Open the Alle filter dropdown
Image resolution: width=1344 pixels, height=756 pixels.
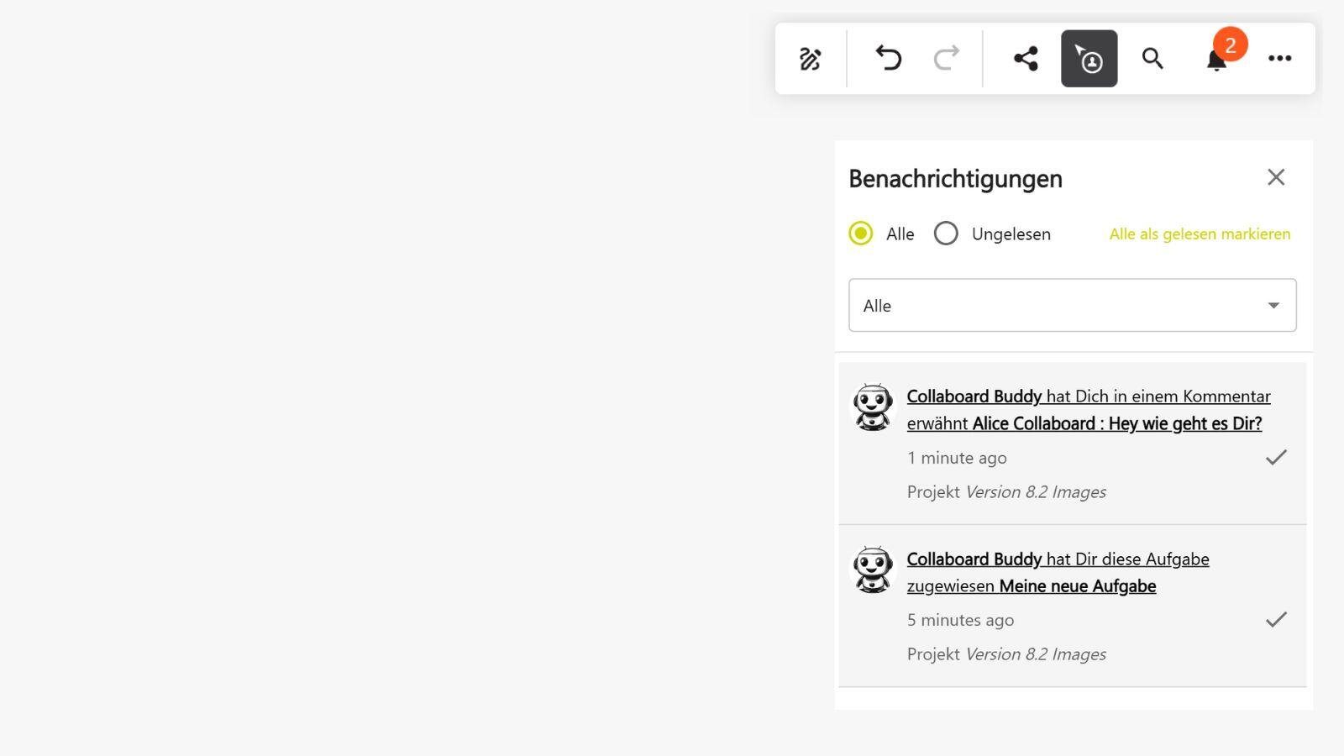click(1072, 305)
